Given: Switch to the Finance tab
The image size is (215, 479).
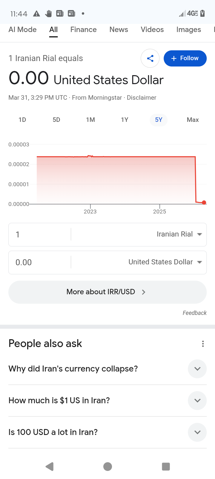Looking at the screenshot, I should click(x=83, y=30).
